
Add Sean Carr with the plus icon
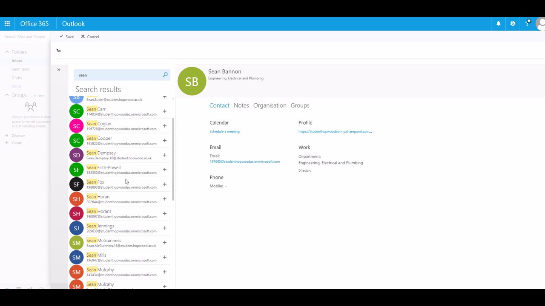[x=165, y=111]
